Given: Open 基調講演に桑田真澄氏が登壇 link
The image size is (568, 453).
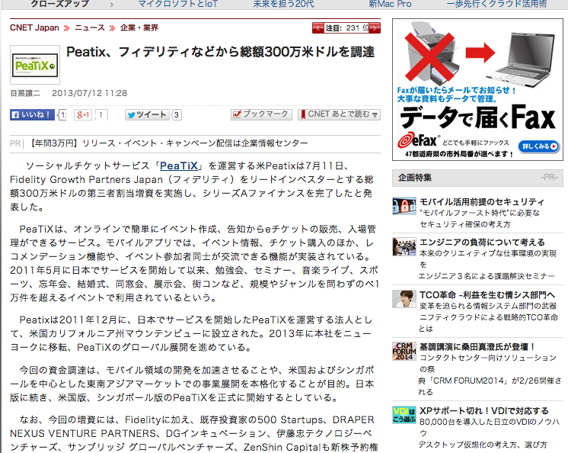Looking at the screenshot, I should pos(477,347).
